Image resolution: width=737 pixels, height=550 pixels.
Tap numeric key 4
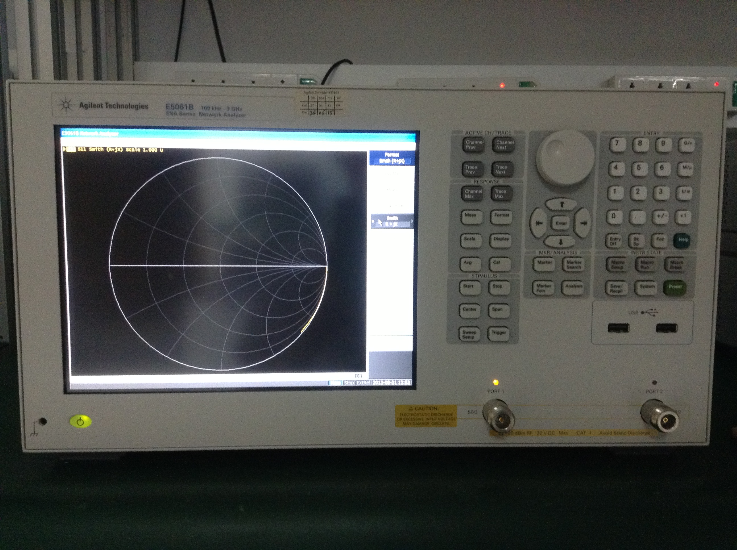coord(616,169)
